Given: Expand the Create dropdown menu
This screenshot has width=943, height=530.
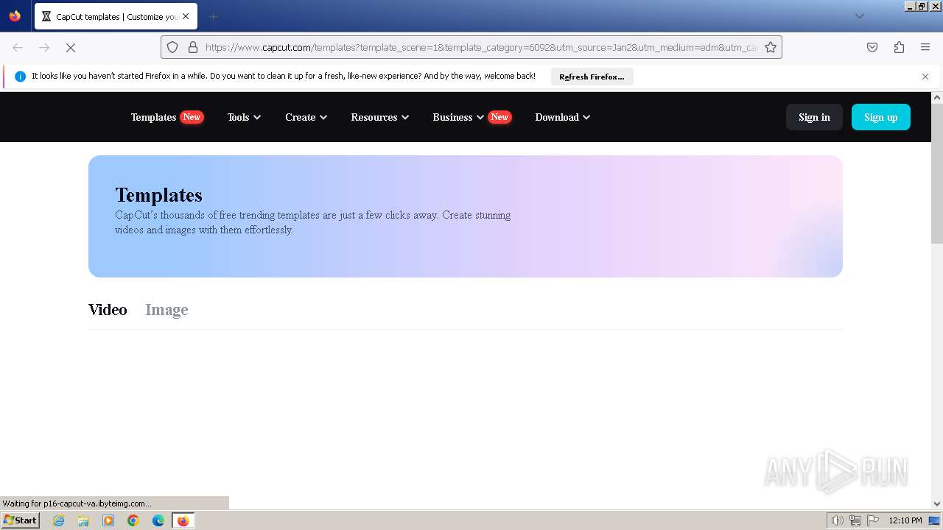Looking at the screenshot, I should click(x=306, y=117).
